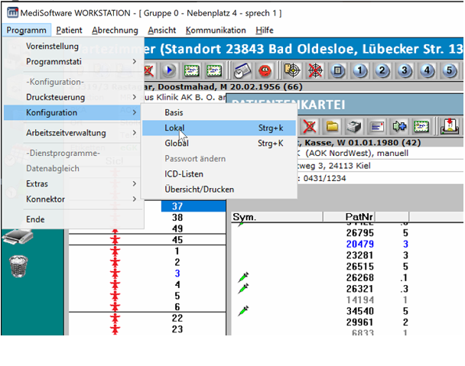Click the inbox tray with red arrow icon

pos(449,126)
